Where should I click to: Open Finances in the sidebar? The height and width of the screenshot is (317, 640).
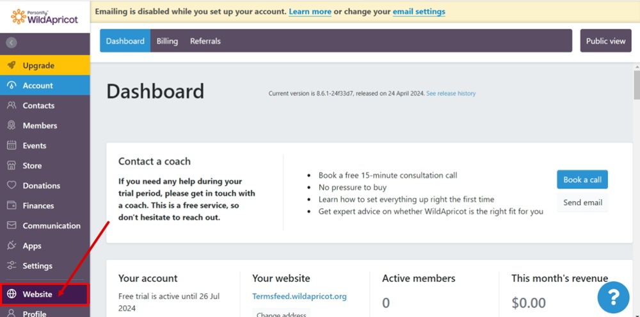(x=45, y=206)
